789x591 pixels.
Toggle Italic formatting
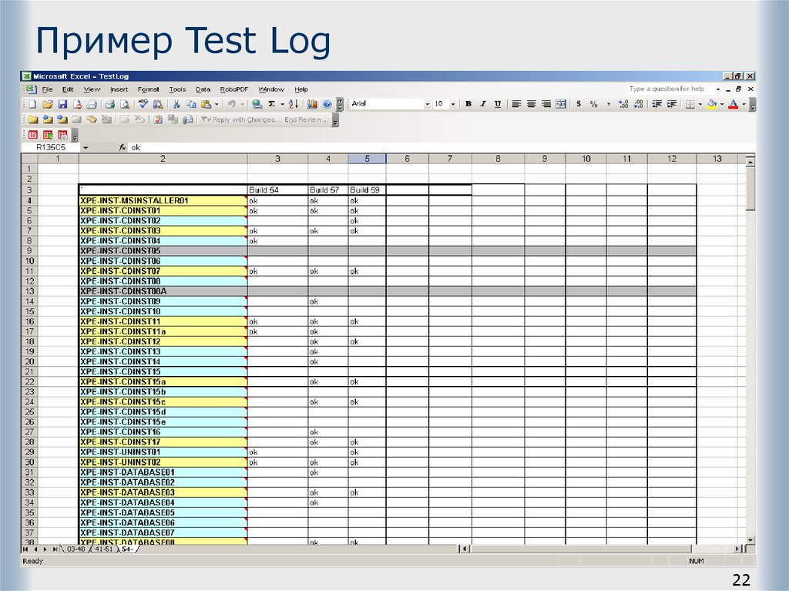click(482, 103)
